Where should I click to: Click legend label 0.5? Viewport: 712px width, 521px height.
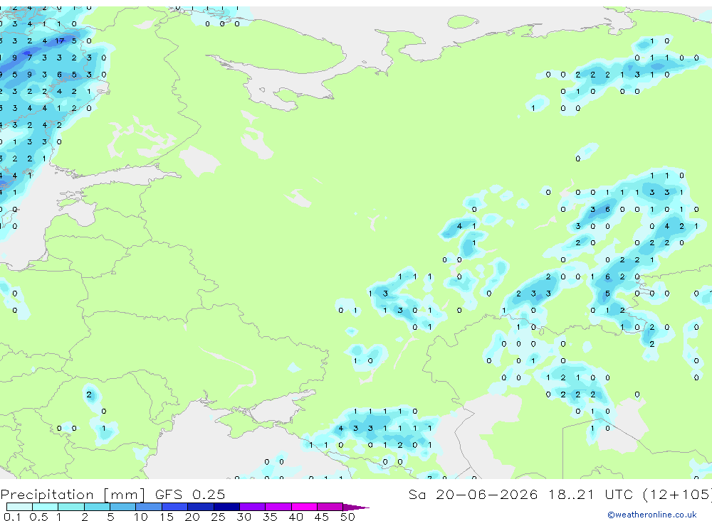(38, 517)
